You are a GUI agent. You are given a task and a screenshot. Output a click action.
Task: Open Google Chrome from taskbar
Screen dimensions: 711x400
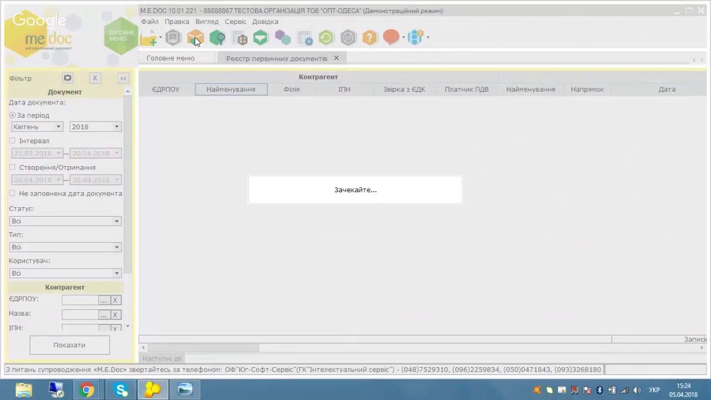point(86,389)
